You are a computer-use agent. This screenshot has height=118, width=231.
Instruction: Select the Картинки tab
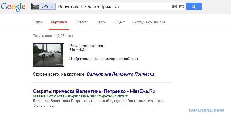pos(59,22)
